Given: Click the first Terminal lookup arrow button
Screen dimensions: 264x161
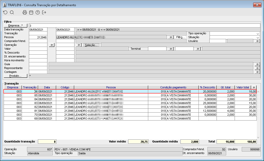Looking at the screenshot, I should (x=171, y=49).
